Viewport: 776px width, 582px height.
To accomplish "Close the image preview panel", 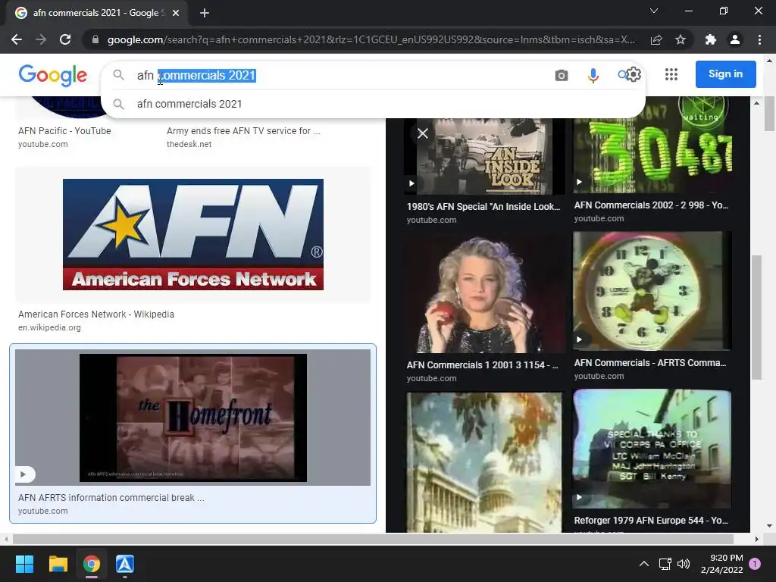I will [423, 133].
